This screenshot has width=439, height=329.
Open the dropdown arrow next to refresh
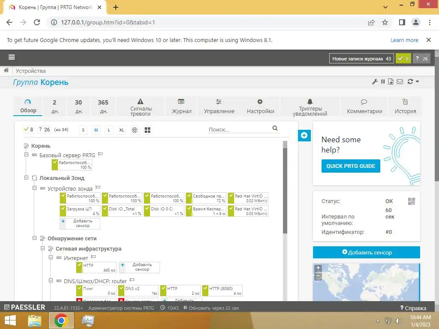[x=417, y=82]
